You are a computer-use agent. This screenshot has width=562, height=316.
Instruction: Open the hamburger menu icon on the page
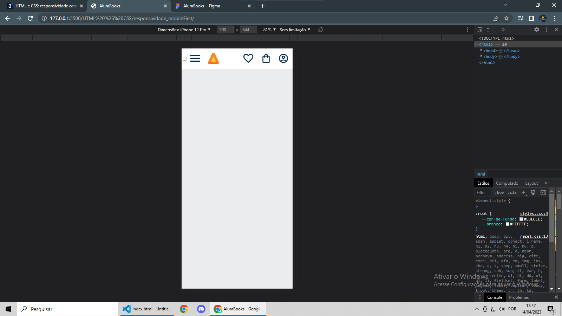point(195,59)
